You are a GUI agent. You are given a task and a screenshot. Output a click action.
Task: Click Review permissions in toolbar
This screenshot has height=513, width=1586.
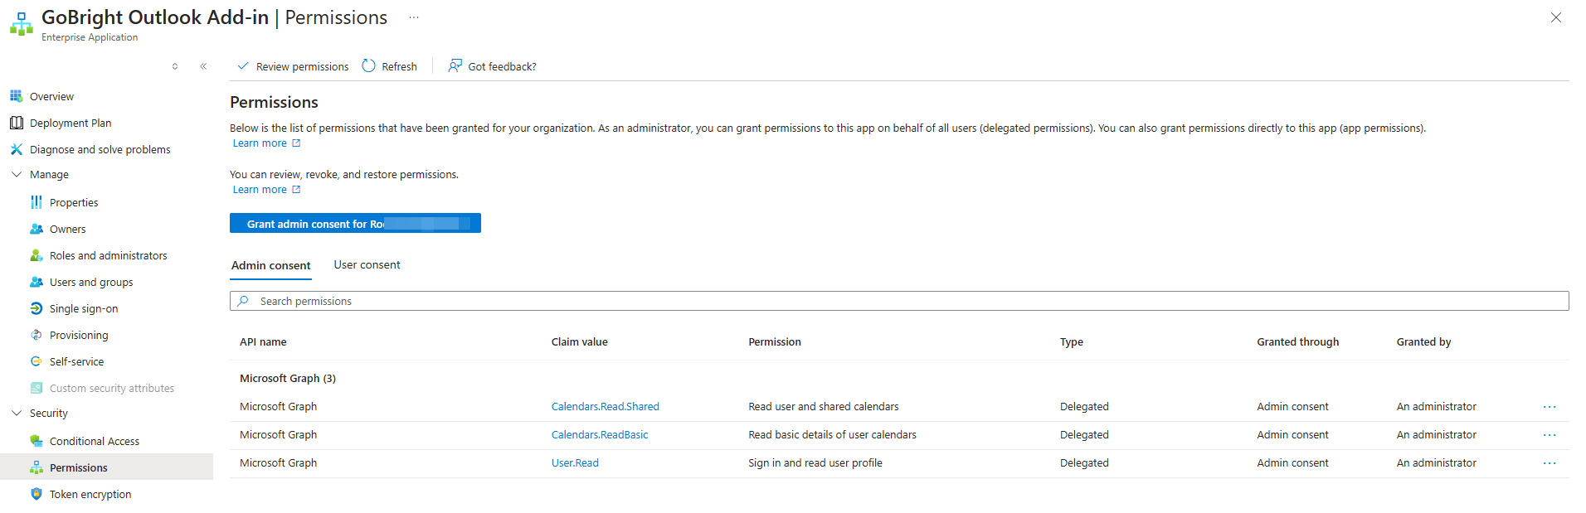[x=293, y=66]
